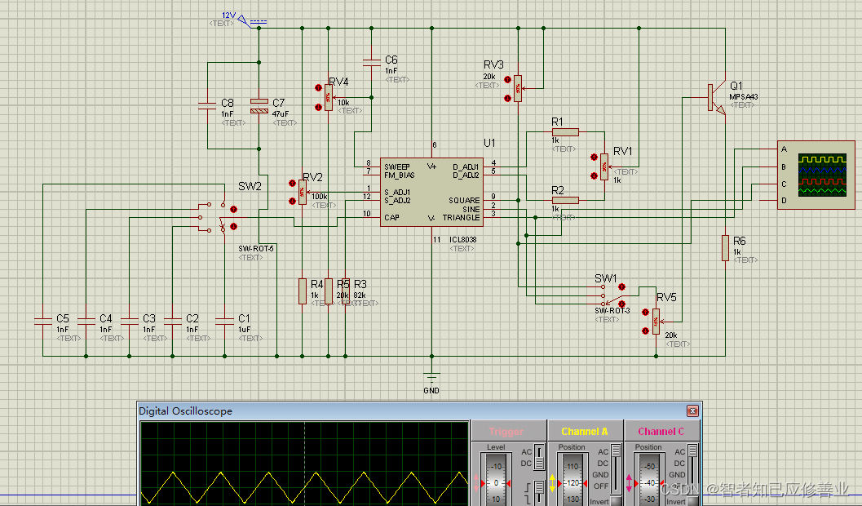Click RV3 upper red adjust dot
This screenshot has width=862, height=506.
click(507, 80)
